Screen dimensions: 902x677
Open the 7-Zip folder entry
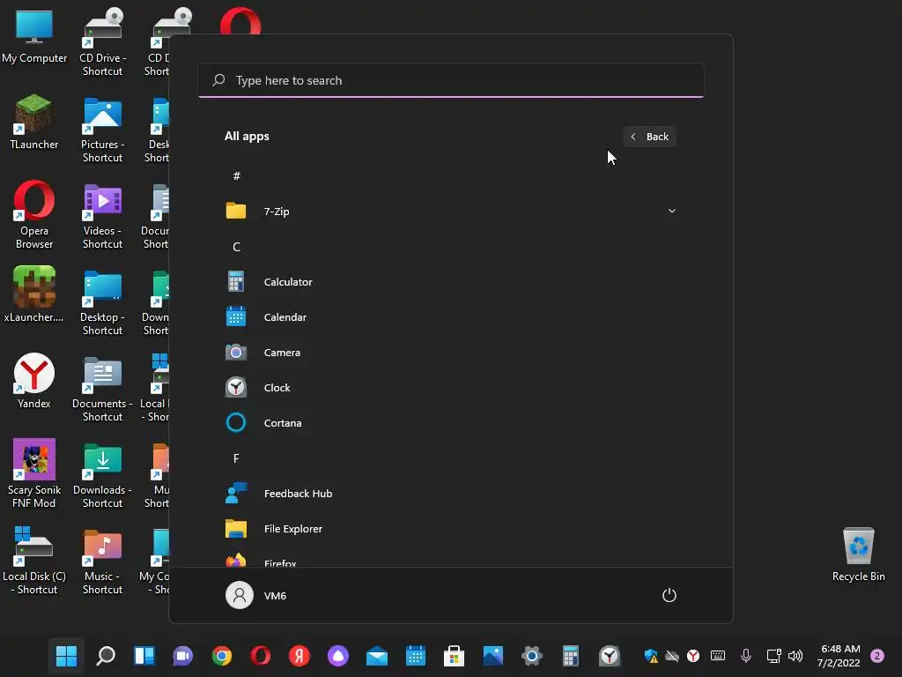coord(450,212)
